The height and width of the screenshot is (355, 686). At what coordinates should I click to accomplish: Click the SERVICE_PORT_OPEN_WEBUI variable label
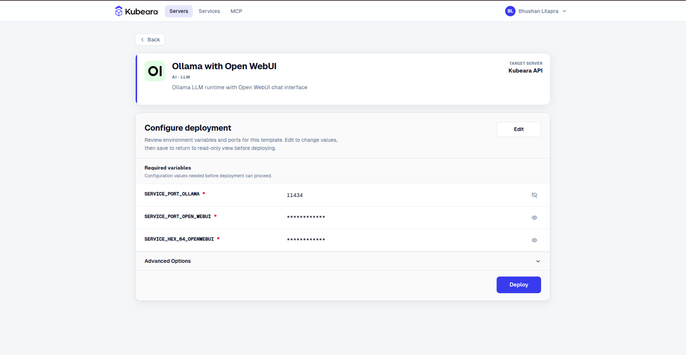178,217
